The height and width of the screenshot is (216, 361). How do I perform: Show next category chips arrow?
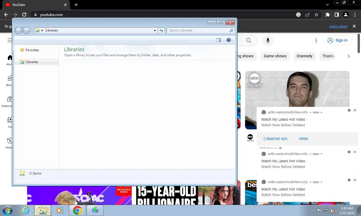pos(348,56)
